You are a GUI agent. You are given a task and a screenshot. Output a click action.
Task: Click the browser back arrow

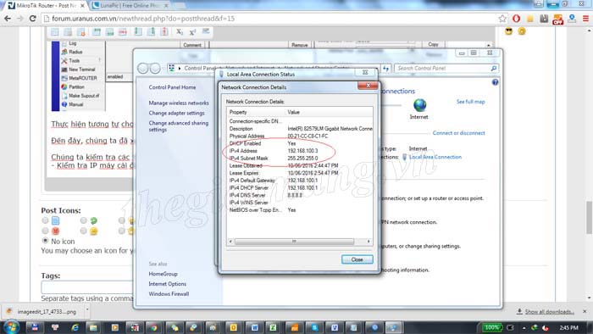click(7, 19)
